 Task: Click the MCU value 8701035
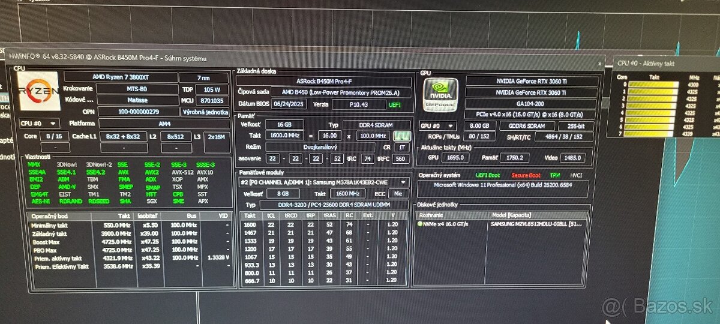click(x=211, y=101)
